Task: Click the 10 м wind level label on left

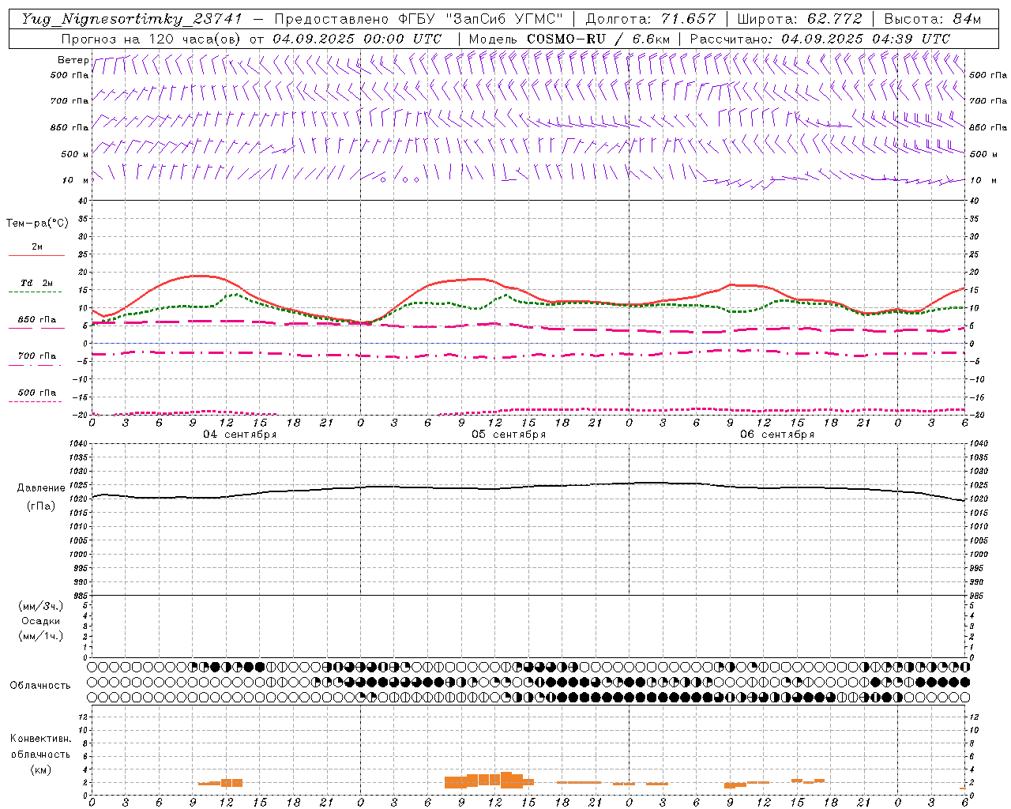Action: (75, 180)
